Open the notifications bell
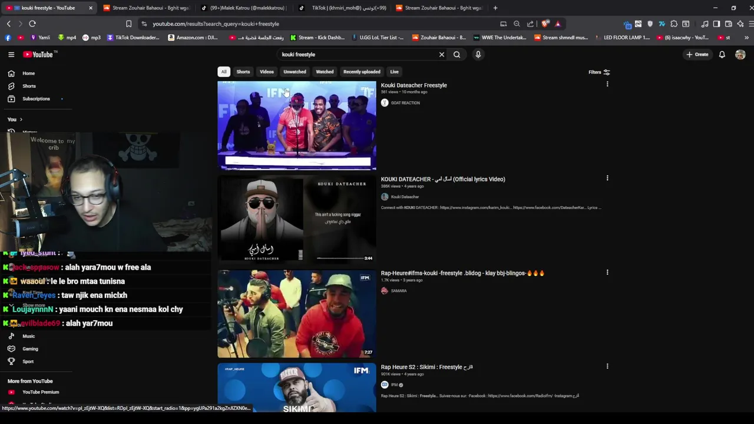 click(722, 55)
